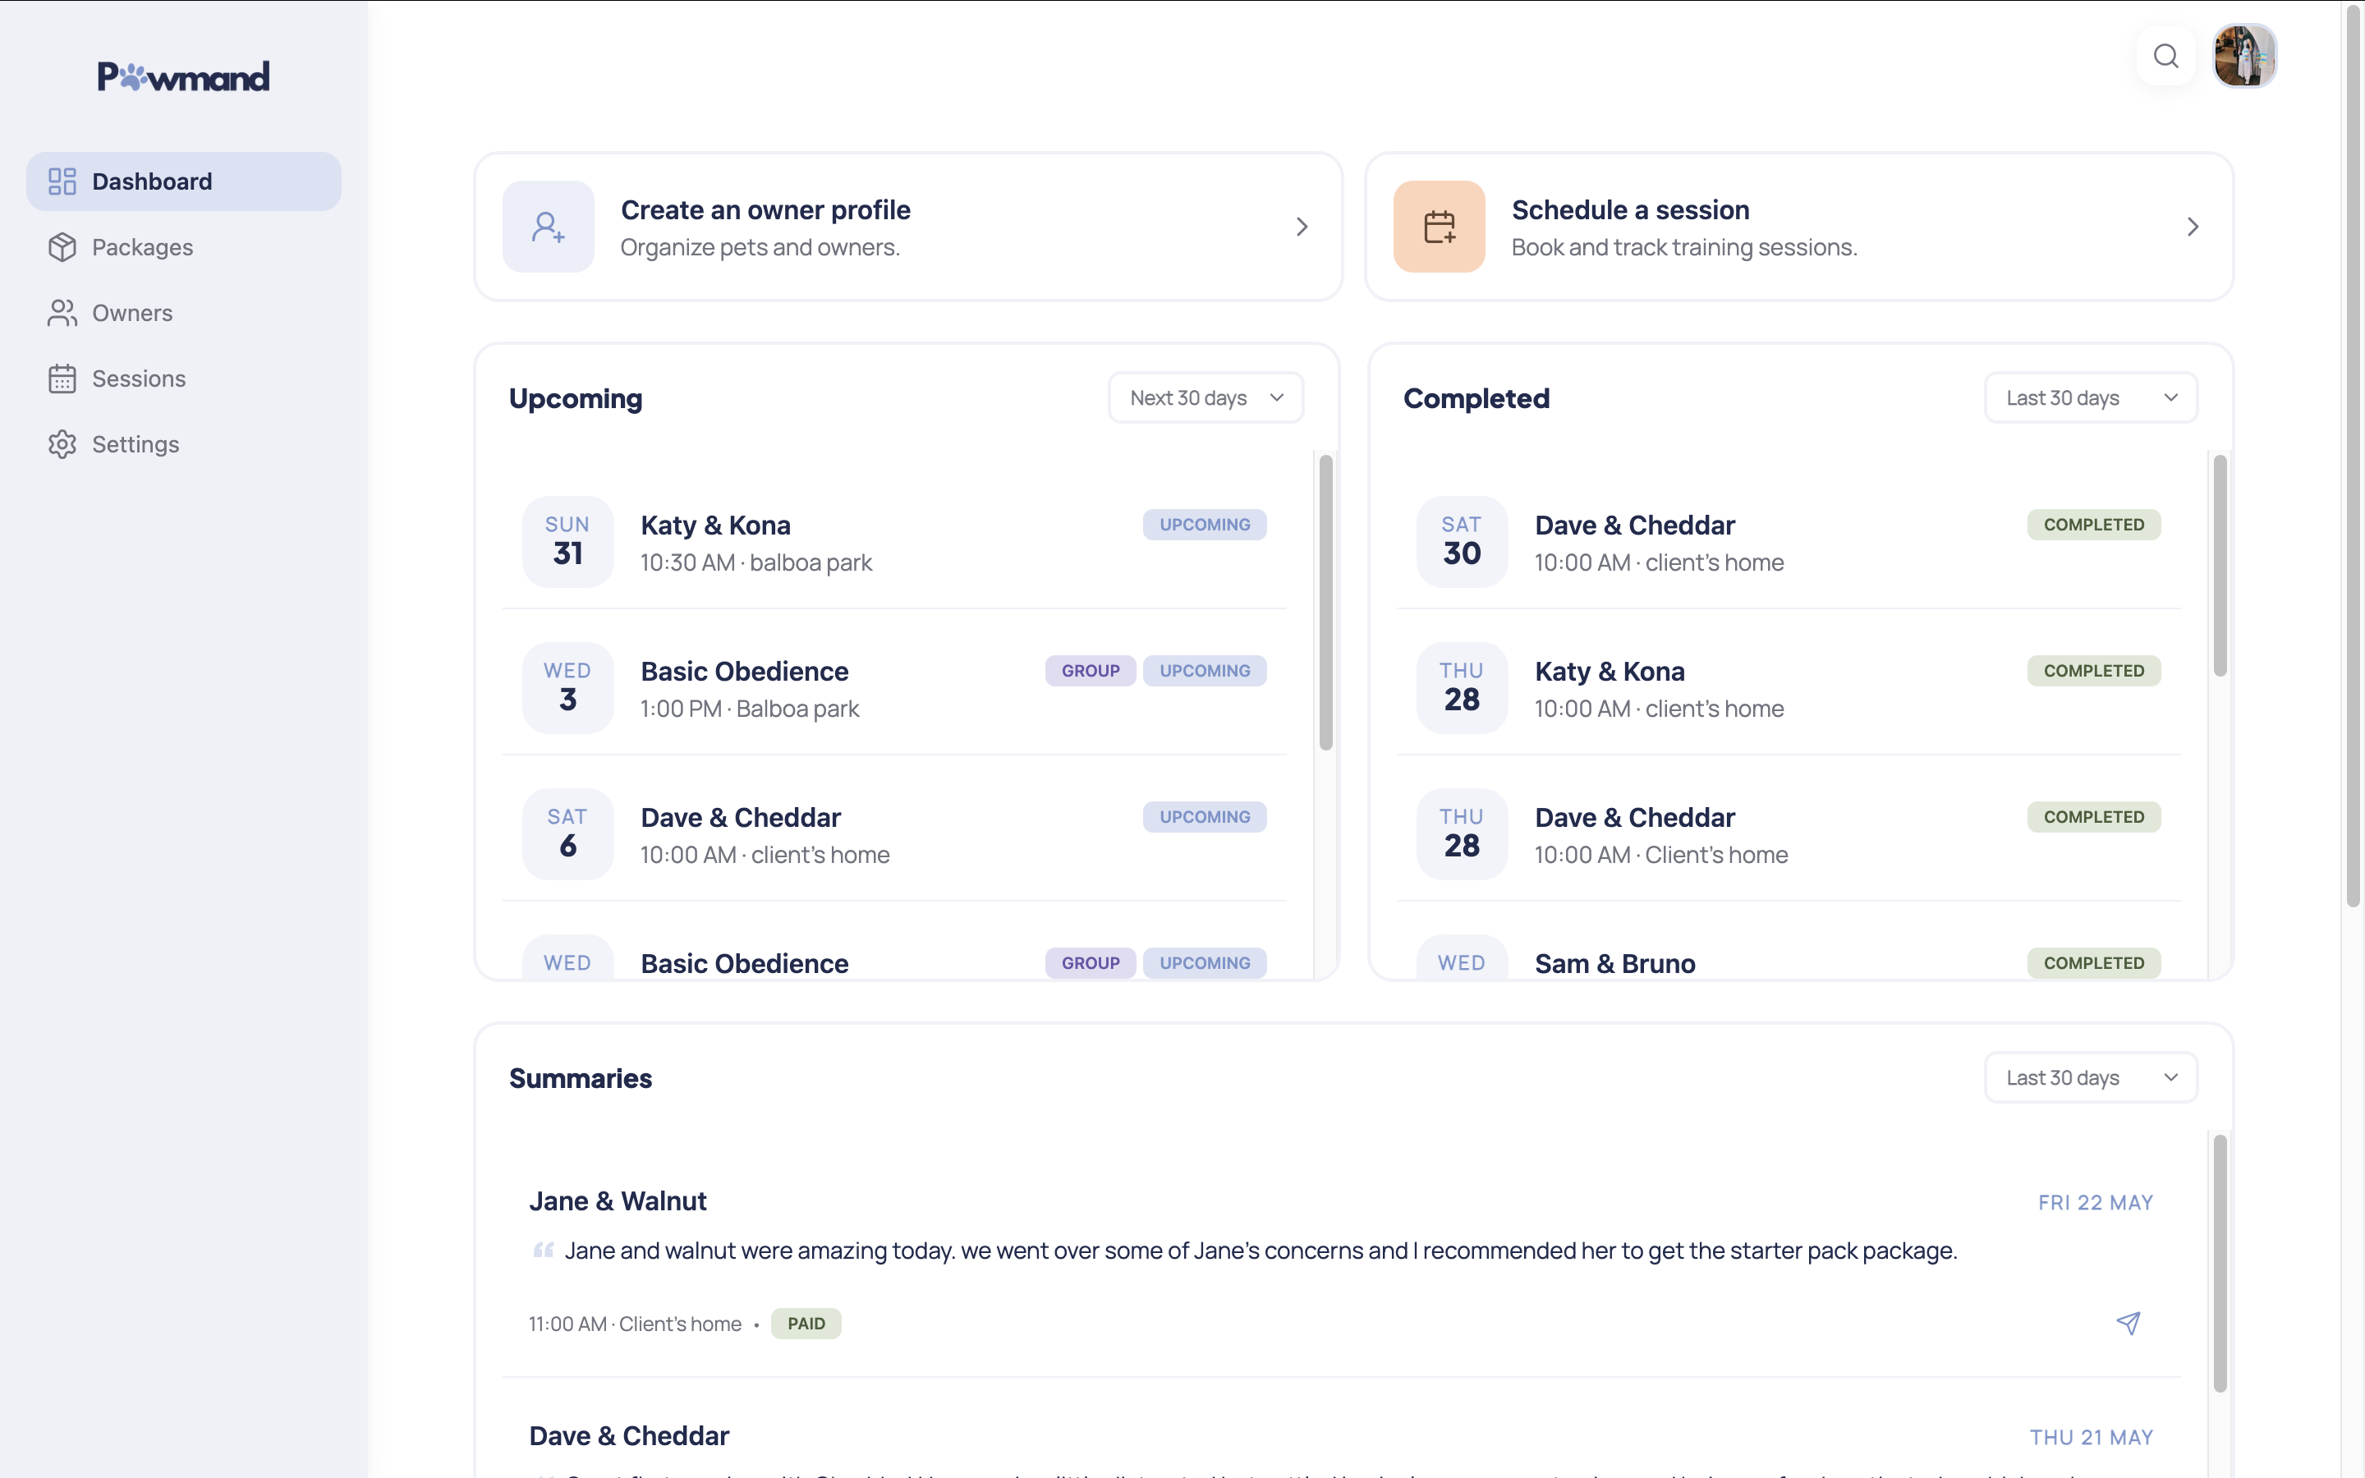Viewport: 2365px width, 1478px height.
Task: Click 11:00 AM · Client's home text
Action: tap(636, 1324)
